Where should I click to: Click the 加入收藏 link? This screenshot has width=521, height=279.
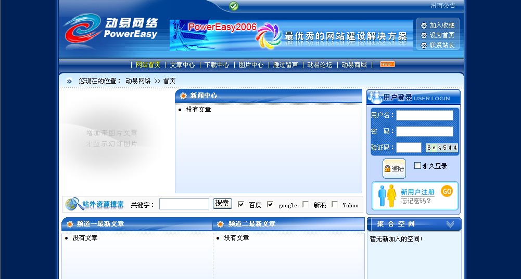442,25
